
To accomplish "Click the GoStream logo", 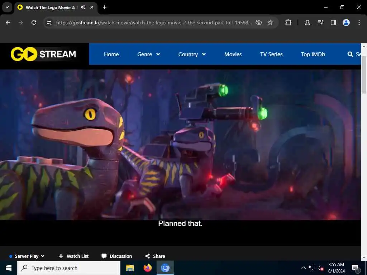I will (43, 54).
